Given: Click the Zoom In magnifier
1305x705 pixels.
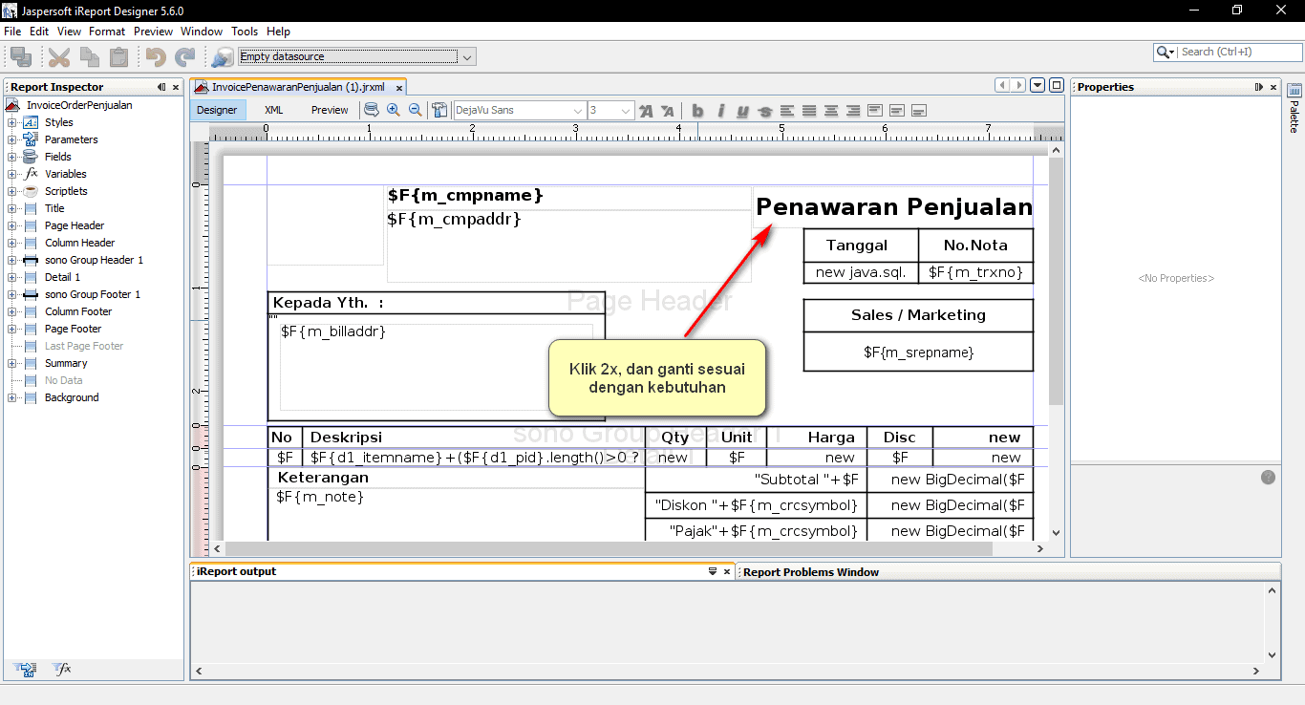Looking at the screenshot, I should (394, 110).
